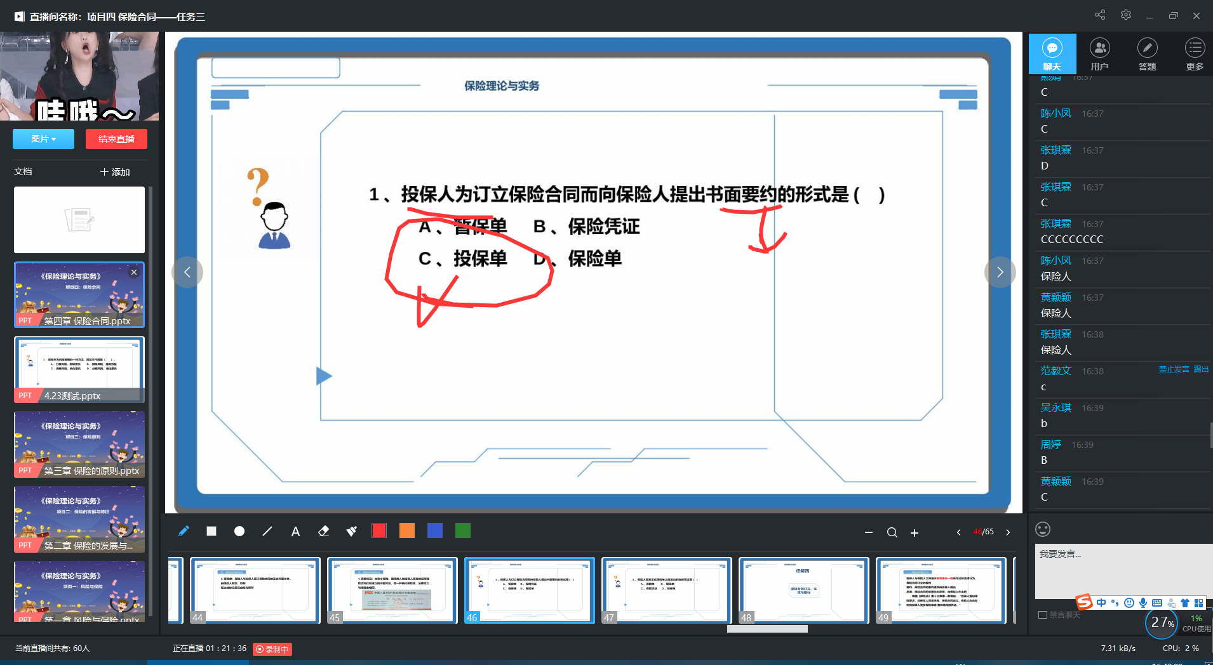Click the document list vertical scrollbar

click(x=151, y=400)
